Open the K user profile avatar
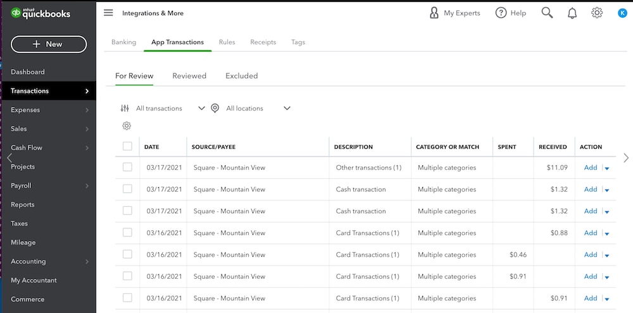This screenshot has height=313, width=633. (622, 13)
